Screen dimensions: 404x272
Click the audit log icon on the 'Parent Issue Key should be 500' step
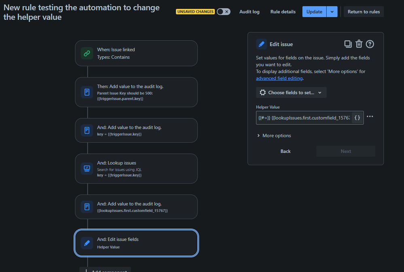(x=87, y=92)
